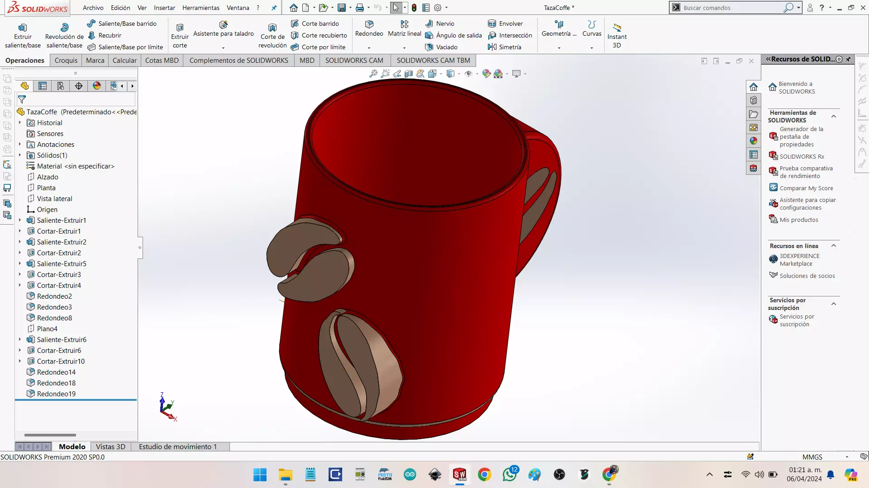Screen dimensions: 869x488
Task: Open SOLIDWORKS Rx link
Action: [x=802, y=156]
